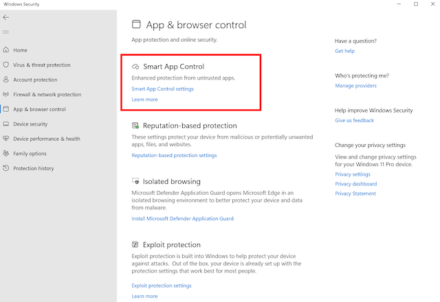Click the Device performance & health heart icon
The image size is (440, 302).
coord(6,139)
